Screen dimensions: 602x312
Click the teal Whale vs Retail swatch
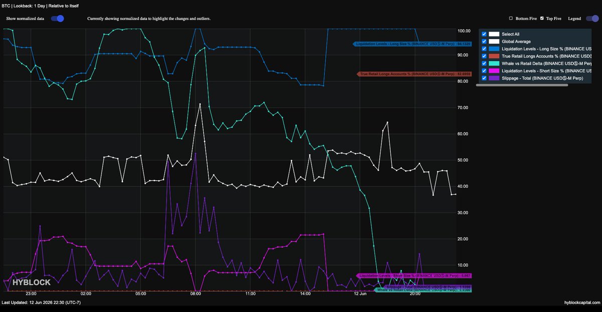click(494, 64)
